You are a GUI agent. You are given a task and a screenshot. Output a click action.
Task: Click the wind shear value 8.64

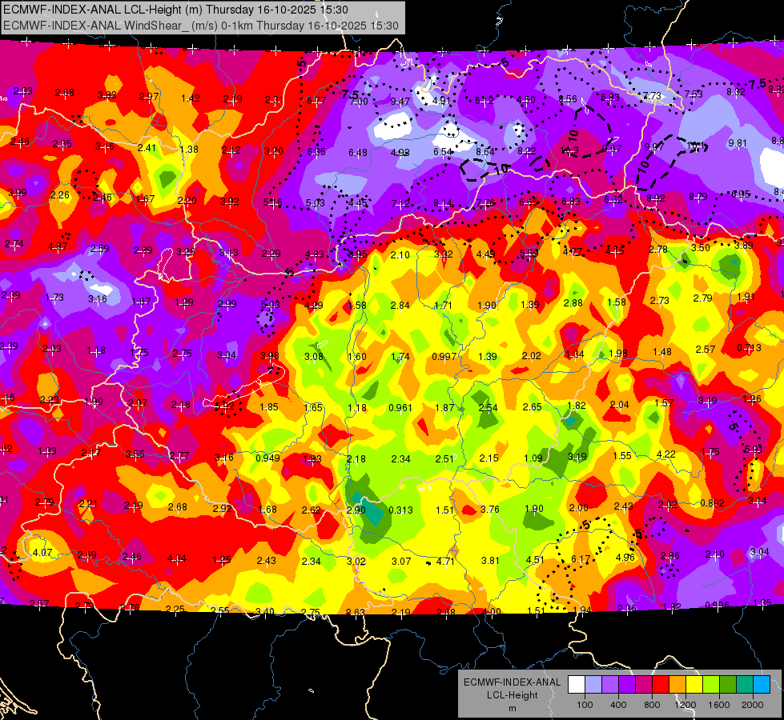click(x=485, y=151)
